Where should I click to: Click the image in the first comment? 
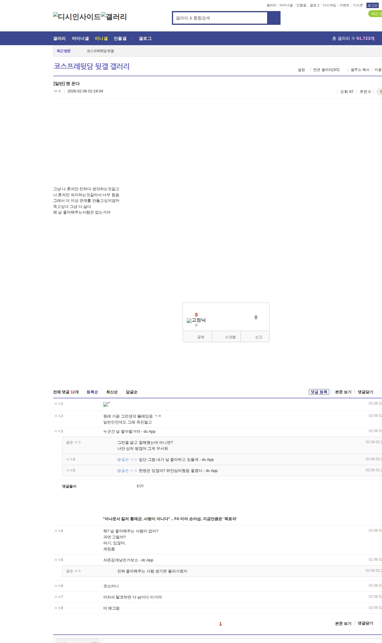[106, 404]
